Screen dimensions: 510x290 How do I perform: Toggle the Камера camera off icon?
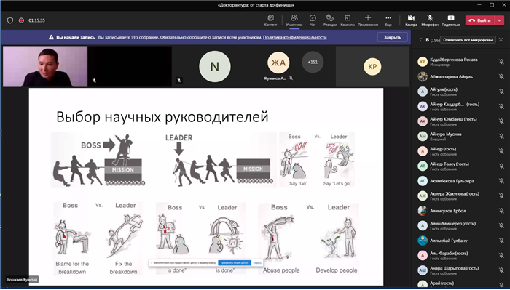click(x=411, y=17)
